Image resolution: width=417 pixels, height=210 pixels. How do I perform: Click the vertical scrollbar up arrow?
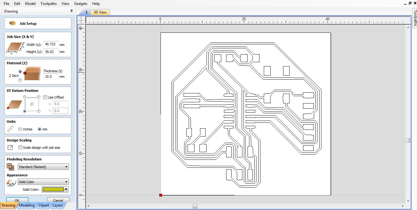point(408,27)
